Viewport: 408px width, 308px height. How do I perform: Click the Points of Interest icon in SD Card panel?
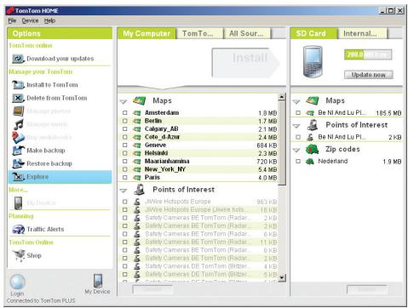pyautogui.click(x=313, y=125)
